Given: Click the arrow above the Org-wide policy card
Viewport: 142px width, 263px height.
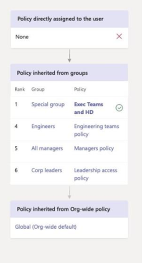Looking at the screenshot, I should click(x=69, y=192).
